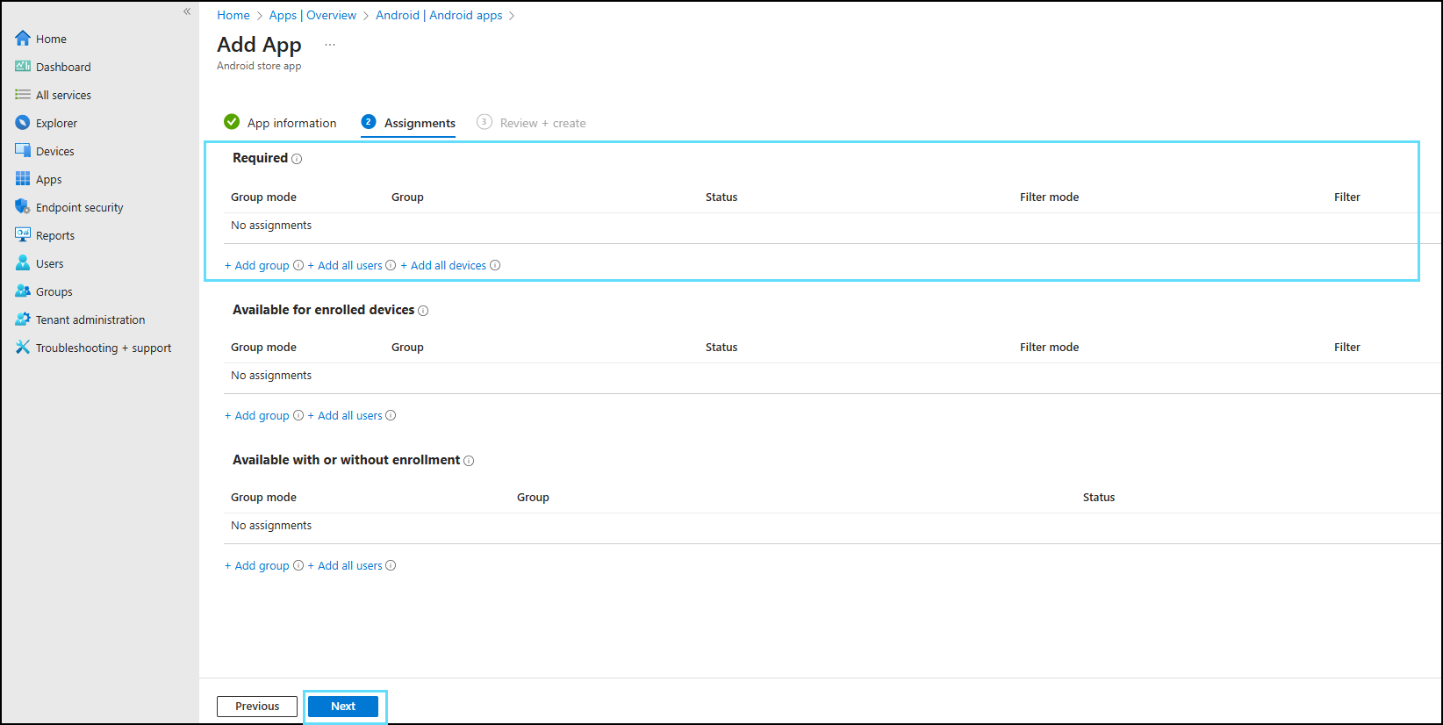Viewport: 1443px width, 725px height.
Task: Collapse the left navigation sidebar
Action: 187,11
